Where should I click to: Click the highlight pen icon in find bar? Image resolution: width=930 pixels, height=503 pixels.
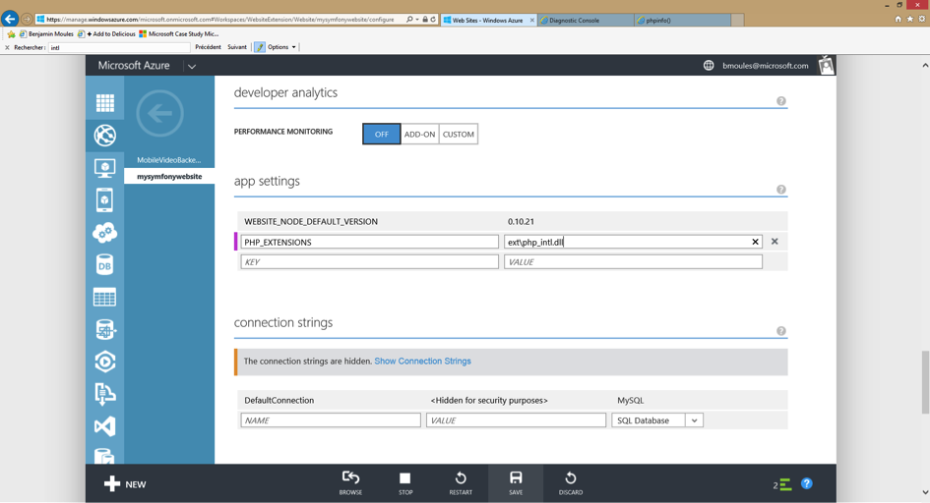259,47
